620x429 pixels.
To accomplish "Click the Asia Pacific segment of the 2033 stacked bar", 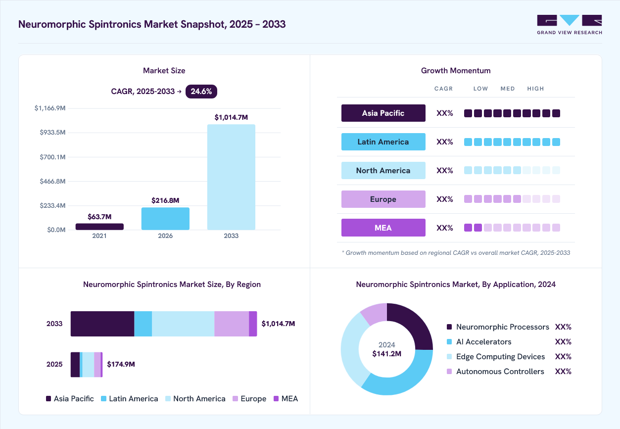I will [102, 324].
